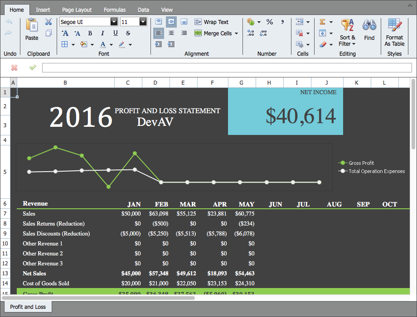Decrease font size with the smaller A icon
Screen dimensions: 417x317
[77, 33]
